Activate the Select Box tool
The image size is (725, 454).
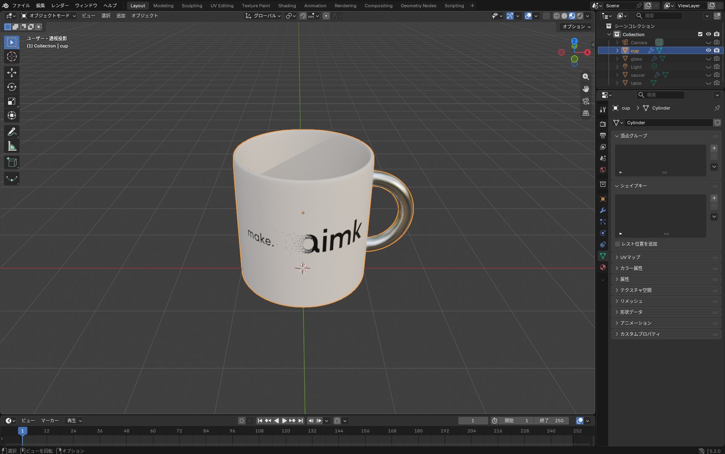[x=12, y=42]
